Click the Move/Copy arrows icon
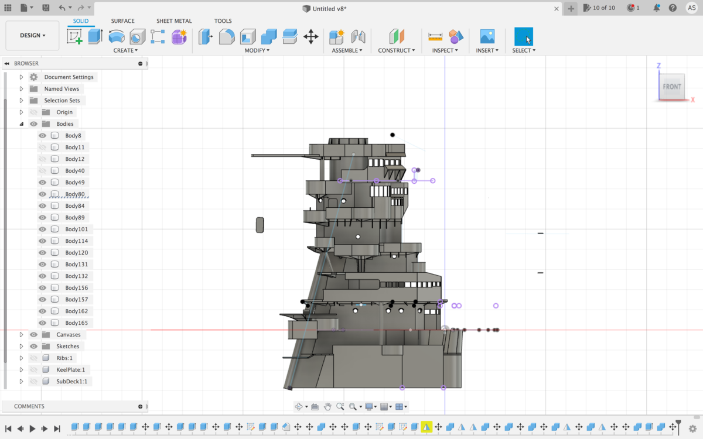The width and height of the screenshot is (703, 439). [310, 37]
